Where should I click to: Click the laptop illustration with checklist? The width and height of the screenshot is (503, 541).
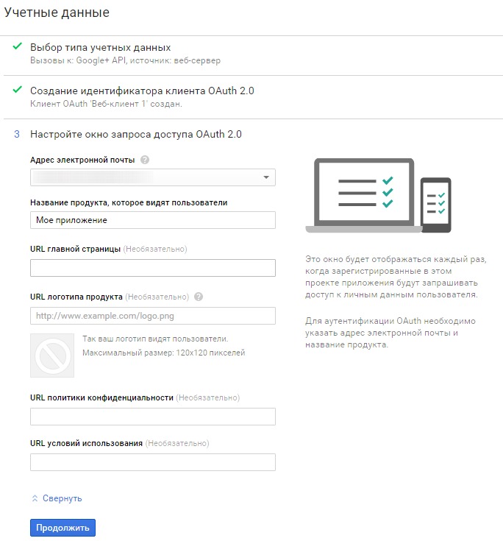(363, 194)
